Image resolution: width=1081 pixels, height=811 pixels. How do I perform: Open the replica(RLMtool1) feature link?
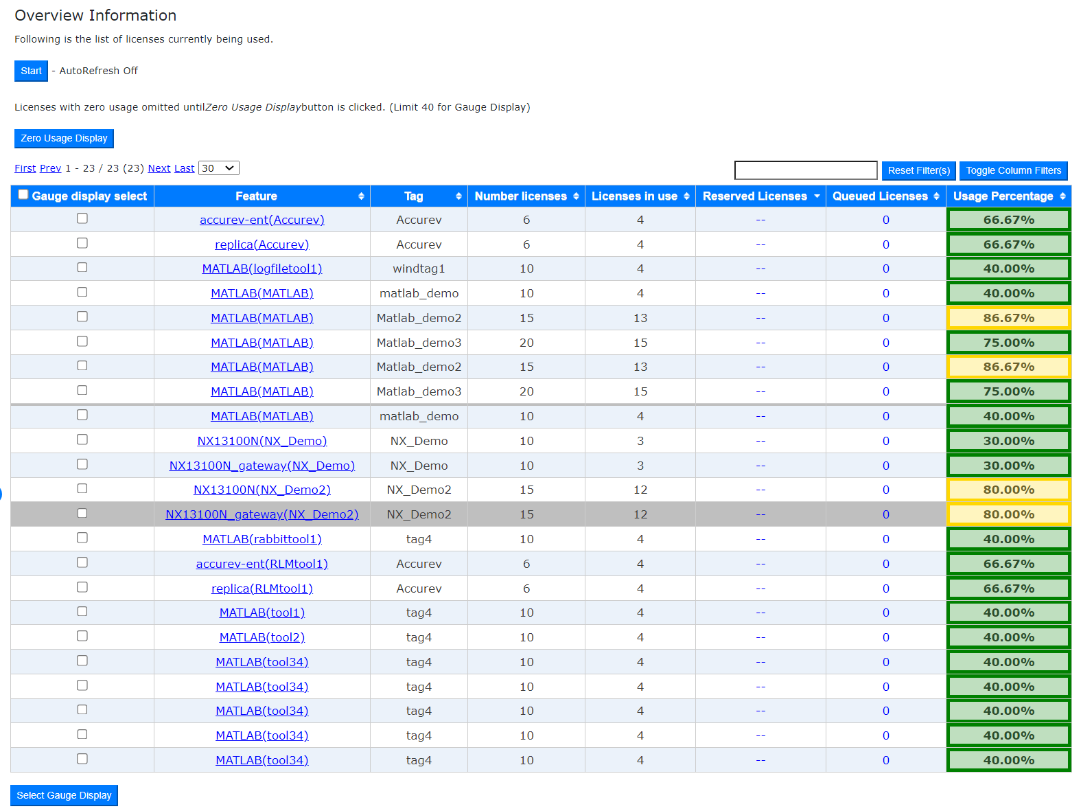262,589
